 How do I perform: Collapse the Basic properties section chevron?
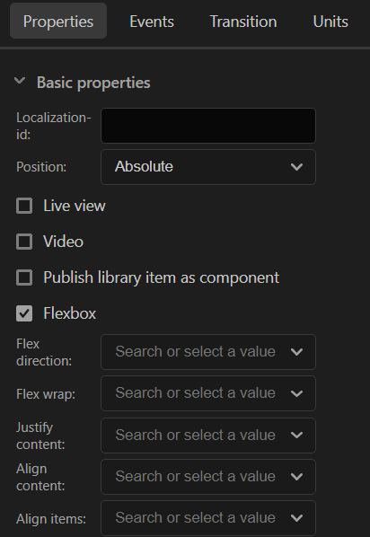point(20,81)
